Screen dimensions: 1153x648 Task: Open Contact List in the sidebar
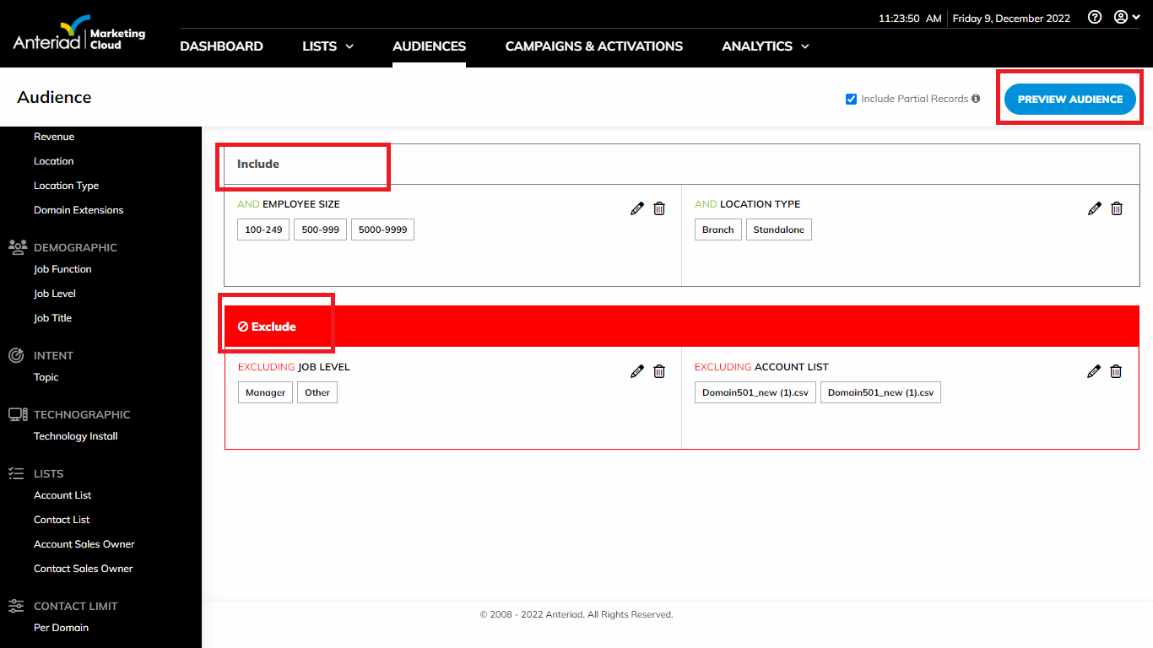click(x=62, y=520)
